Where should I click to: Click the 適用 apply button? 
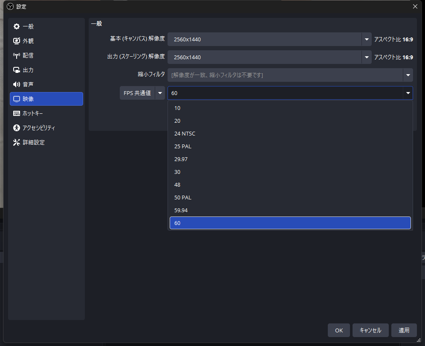pyautogui.click(x=404, y=330)
